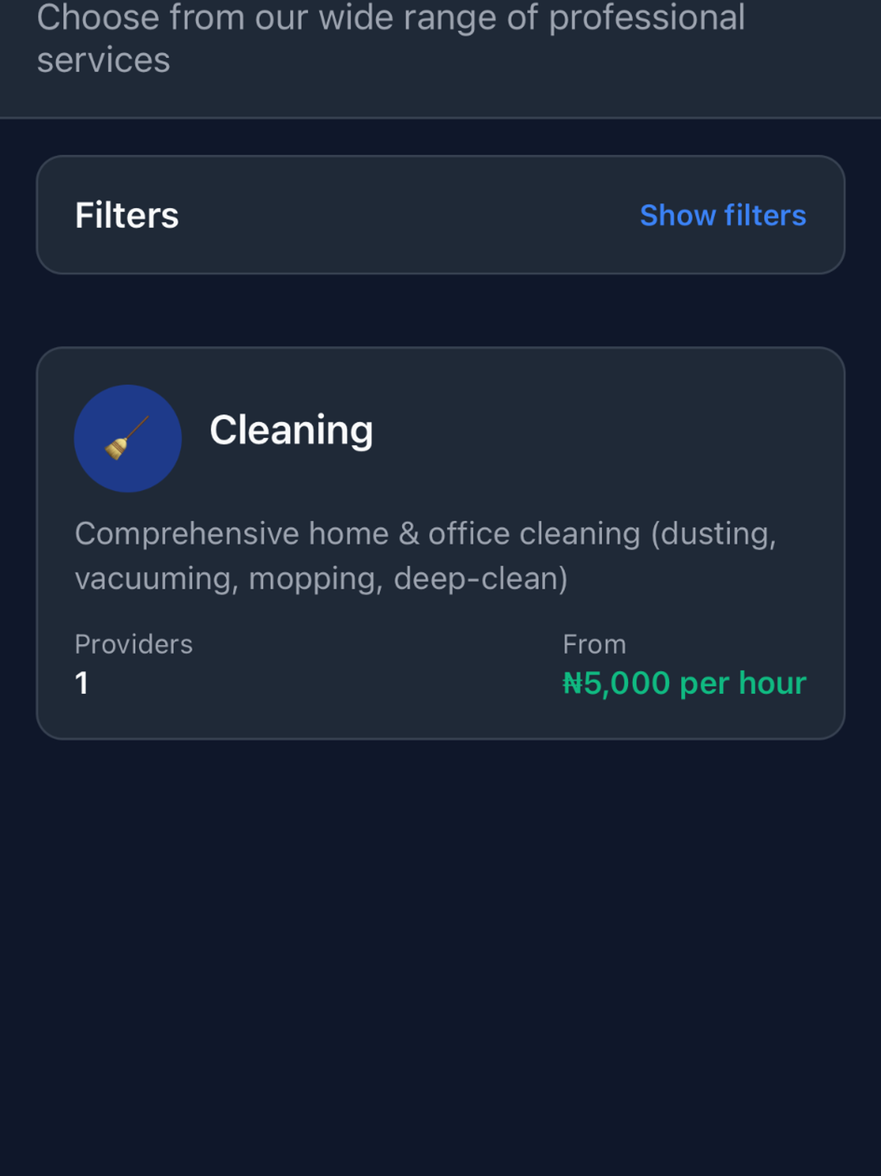Click blank space right of Cleaning title

point(590,430)
